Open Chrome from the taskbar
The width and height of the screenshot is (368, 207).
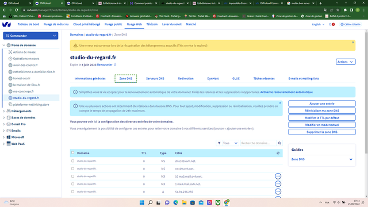coord(227,202)
